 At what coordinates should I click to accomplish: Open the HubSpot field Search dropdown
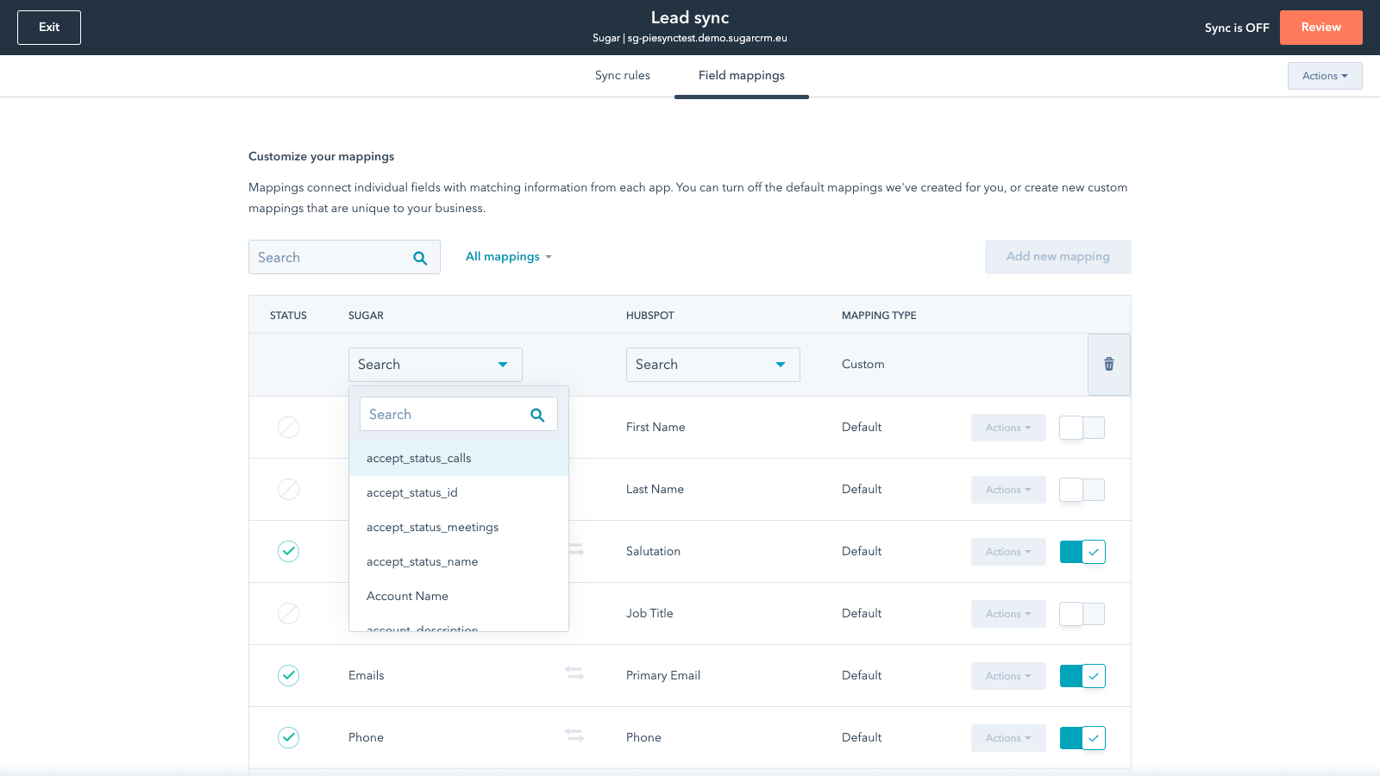pos(712,365)
